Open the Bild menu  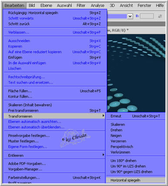pyautogui.click(x=32, y=6)
